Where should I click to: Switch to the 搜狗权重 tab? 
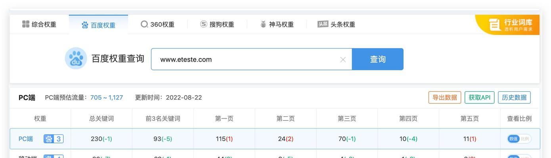tap(217, 24)
